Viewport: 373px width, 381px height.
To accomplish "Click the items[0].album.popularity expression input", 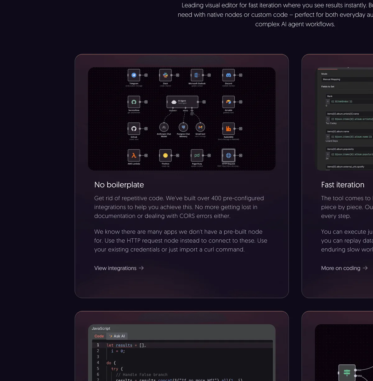I will tap(349, 154).
